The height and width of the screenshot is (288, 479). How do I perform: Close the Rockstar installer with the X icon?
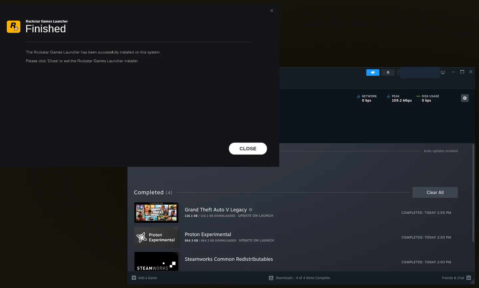point(272,11)
